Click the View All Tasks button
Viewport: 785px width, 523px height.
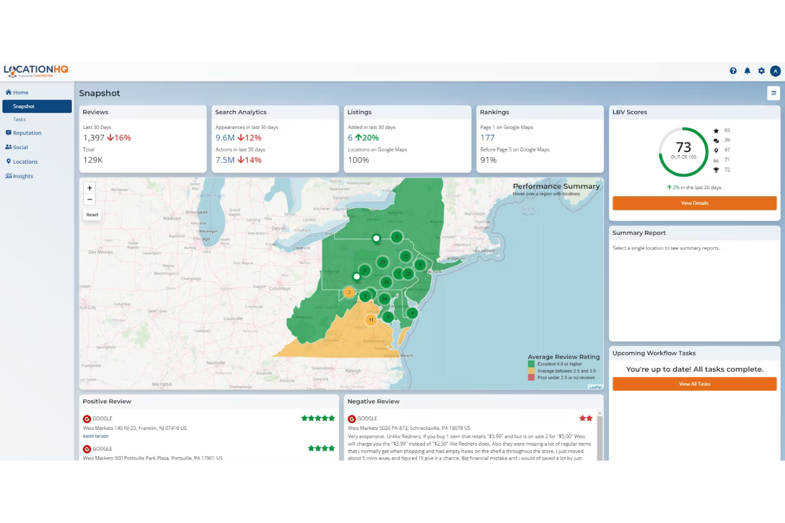[694, 384]
